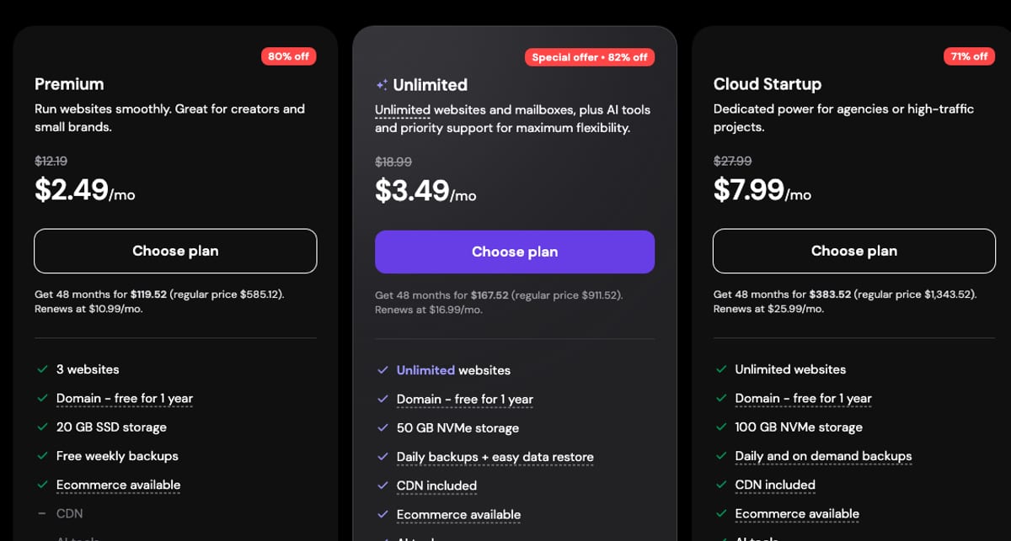Click the 'Cloud Startup' plan title
The image size is (1011, 541).
tap(768, 84)
